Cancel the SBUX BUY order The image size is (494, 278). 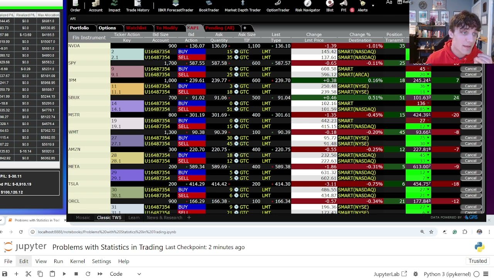pos(471,103)
